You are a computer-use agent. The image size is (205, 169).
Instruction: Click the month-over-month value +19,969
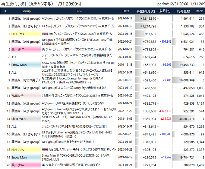pos(166,157)
